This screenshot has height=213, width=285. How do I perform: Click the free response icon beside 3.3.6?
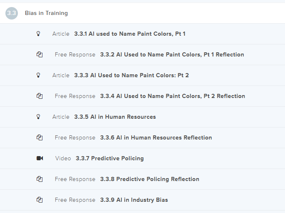[x=40, y=137]
